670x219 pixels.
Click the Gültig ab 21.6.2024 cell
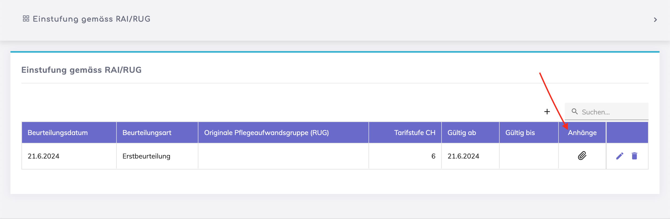[463, 156]
